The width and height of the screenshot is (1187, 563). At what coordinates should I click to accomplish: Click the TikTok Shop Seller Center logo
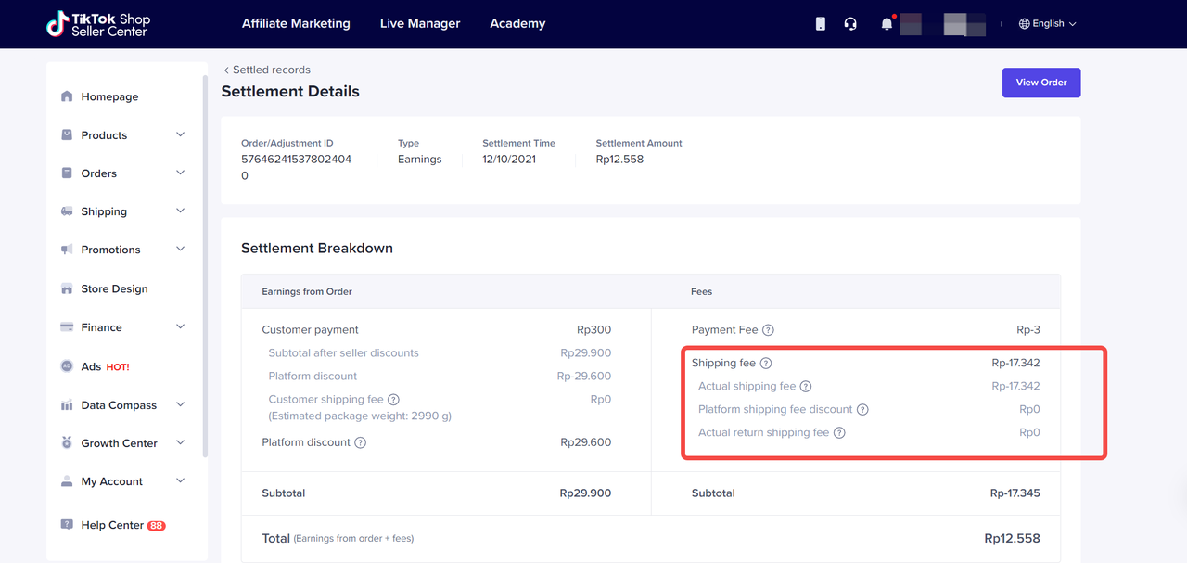click(x=98, y=24)
